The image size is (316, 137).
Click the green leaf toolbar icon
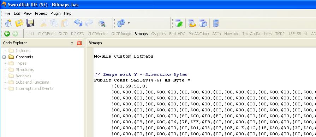pyautogui.click(x=179, y=23)
